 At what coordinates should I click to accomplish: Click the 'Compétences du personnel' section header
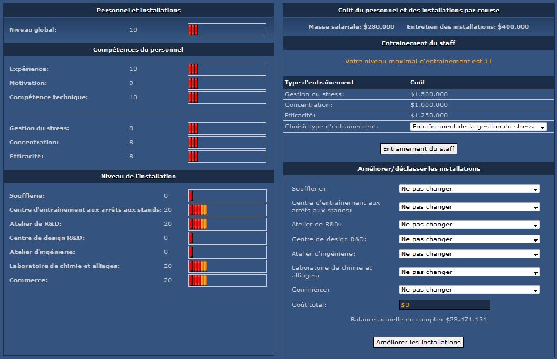(139, 50)
